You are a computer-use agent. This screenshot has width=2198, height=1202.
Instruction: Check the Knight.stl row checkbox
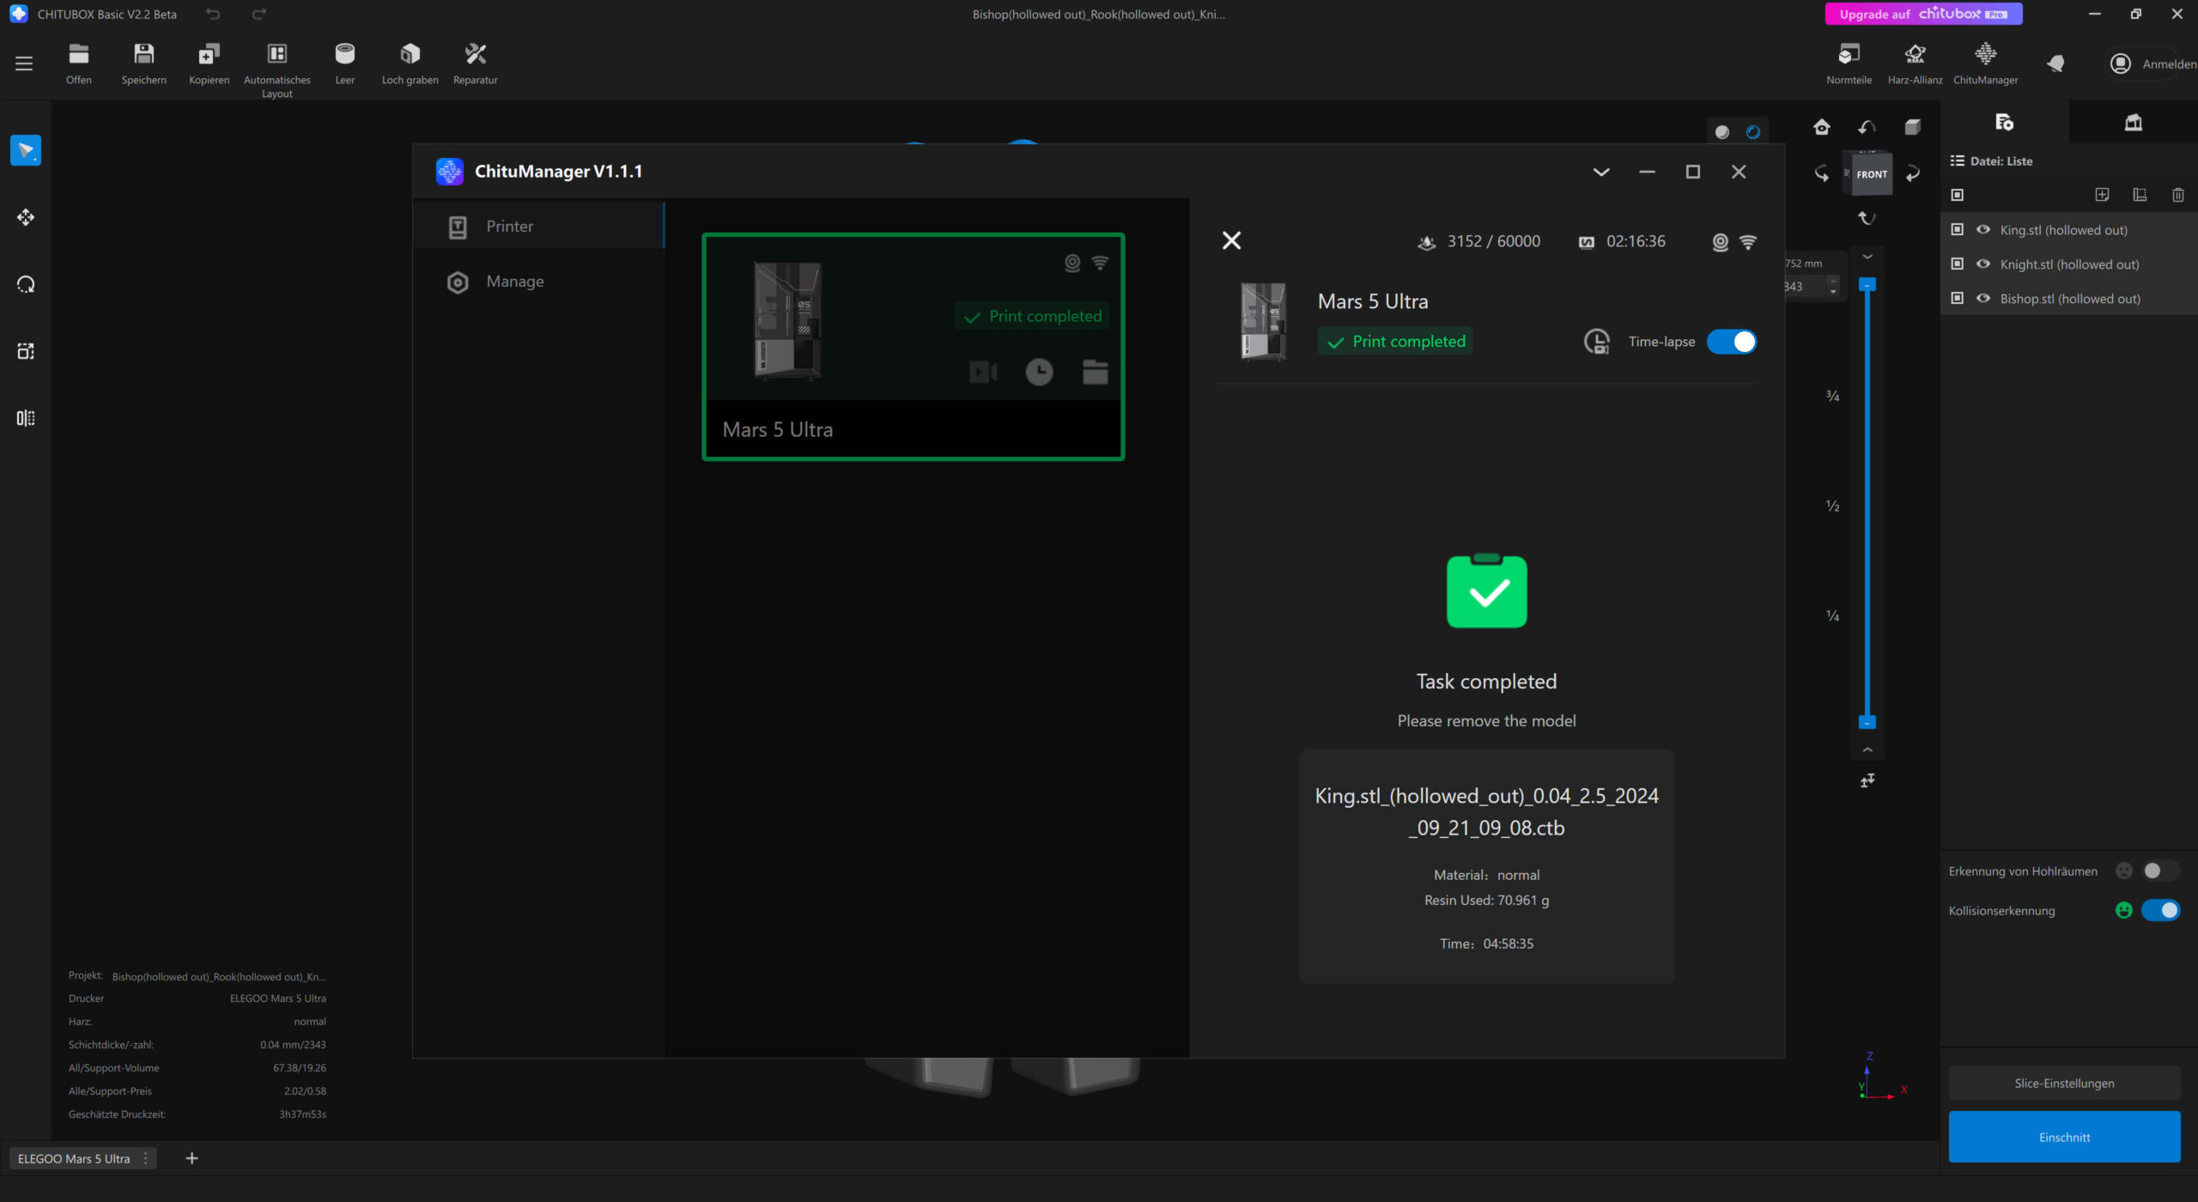pos(1957,264)
